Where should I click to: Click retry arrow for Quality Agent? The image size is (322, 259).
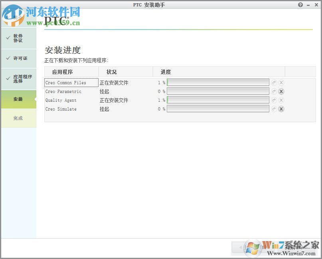(x=274, y=100)
